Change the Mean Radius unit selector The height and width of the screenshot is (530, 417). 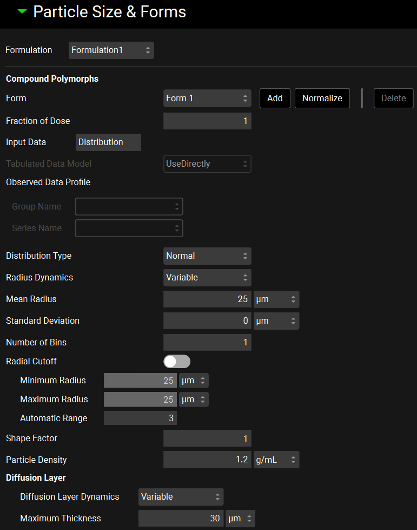(276, 299)
